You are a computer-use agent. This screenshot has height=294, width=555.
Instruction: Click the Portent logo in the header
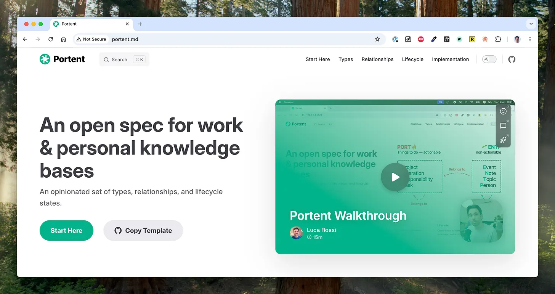click(62, 59)
